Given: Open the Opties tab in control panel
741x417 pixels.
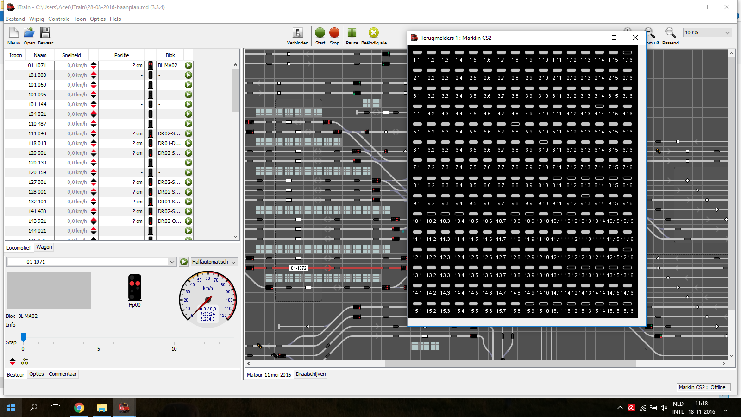Looking at the screenshot, I should click(x=37, y=374).
